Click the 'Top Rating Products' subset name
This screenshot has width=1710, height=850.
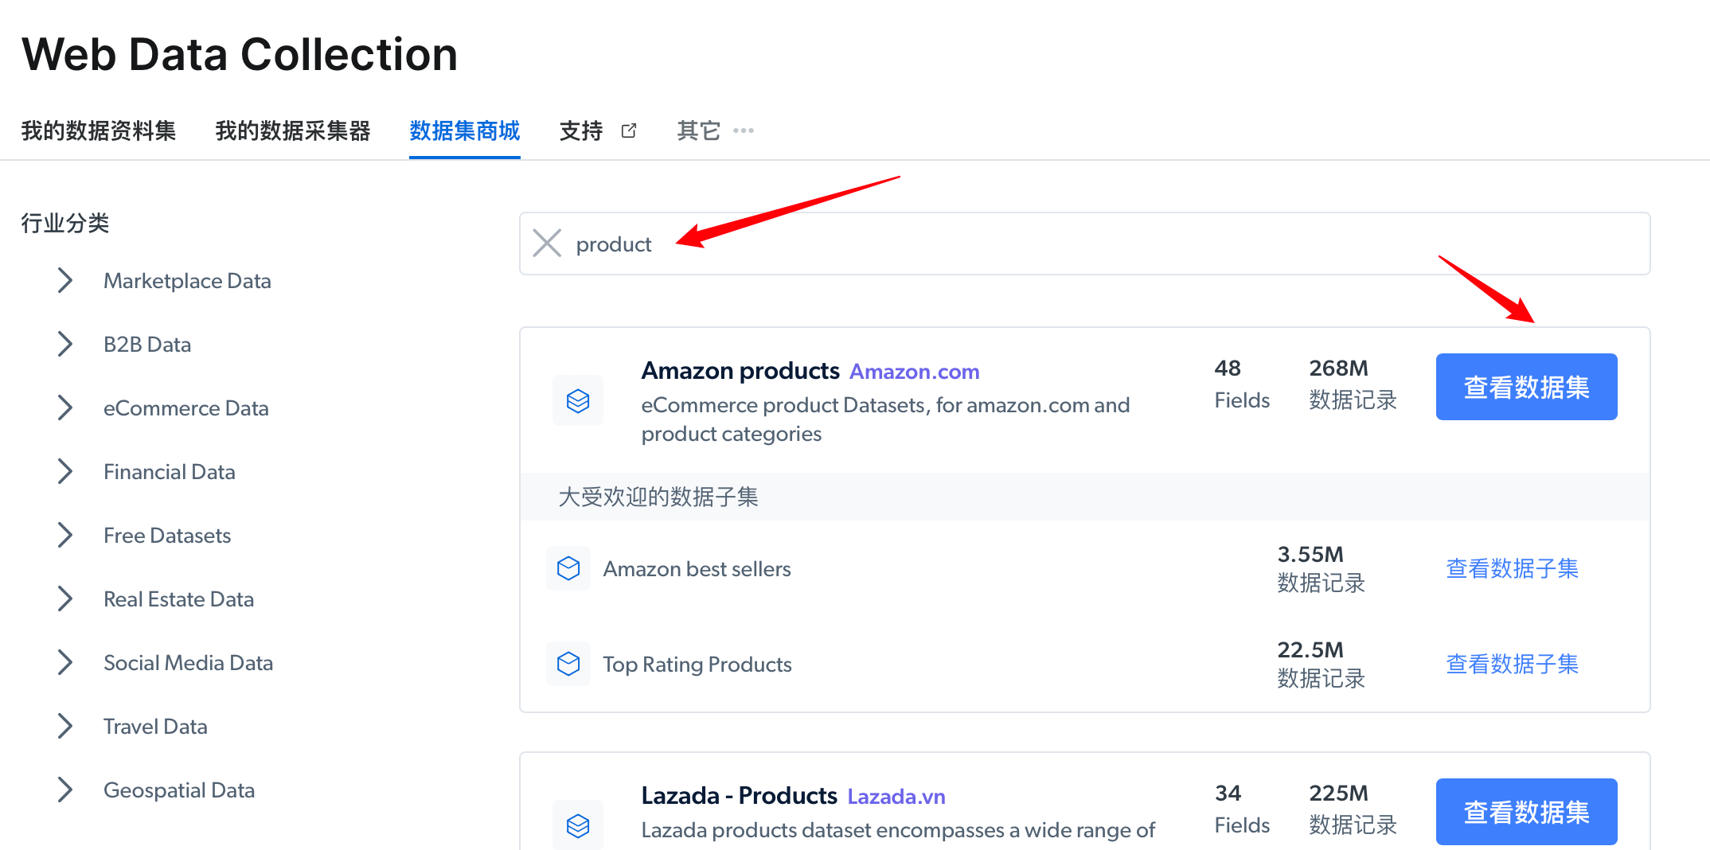click(697, 665)
